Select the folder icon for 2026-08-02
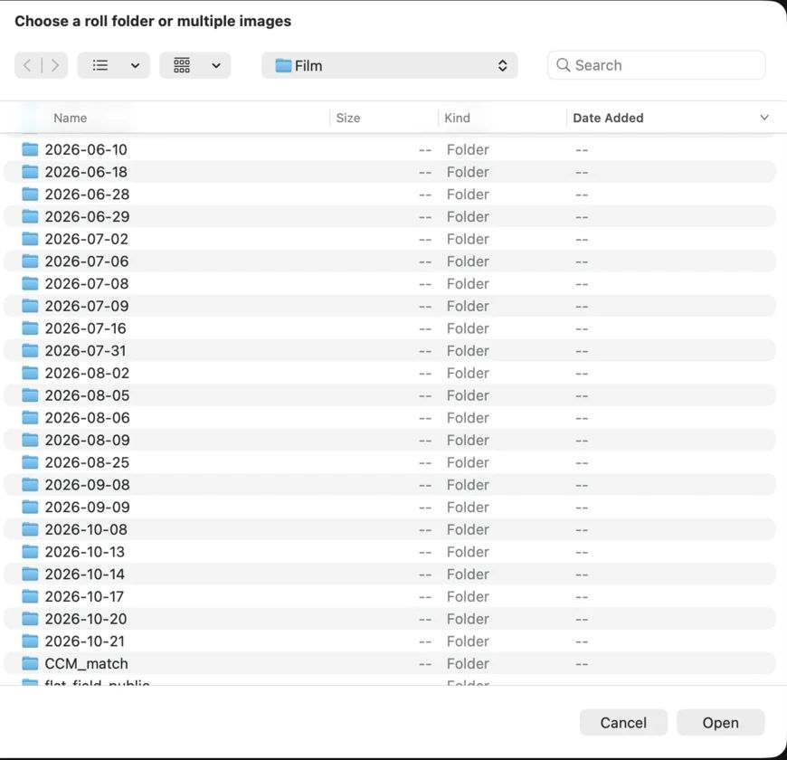Screen dimensions: 787x760 [30, 373]
